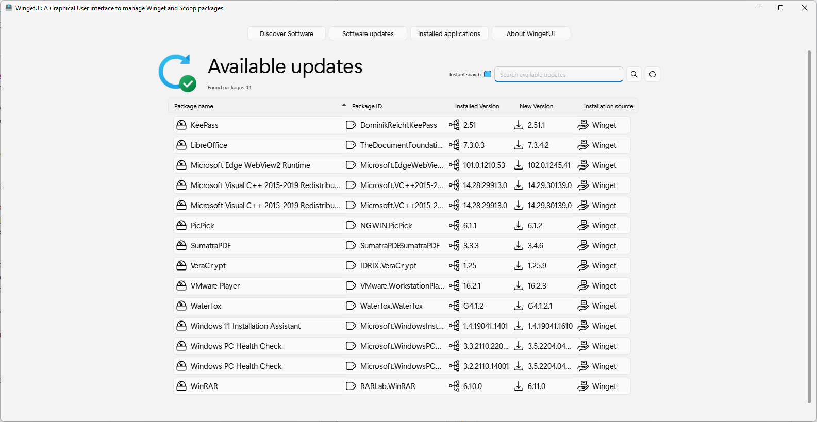Screen dimensions: 817x422
Task: Maximize the WingetUI window
Action: click(781, 8)
